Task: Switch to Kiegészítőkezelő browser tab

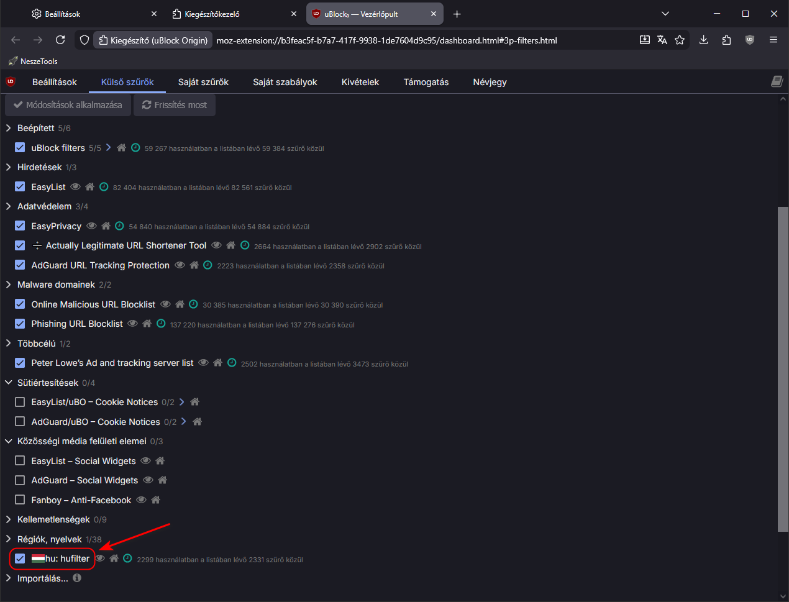Action: pyautogui.click(x=234, y=14)
